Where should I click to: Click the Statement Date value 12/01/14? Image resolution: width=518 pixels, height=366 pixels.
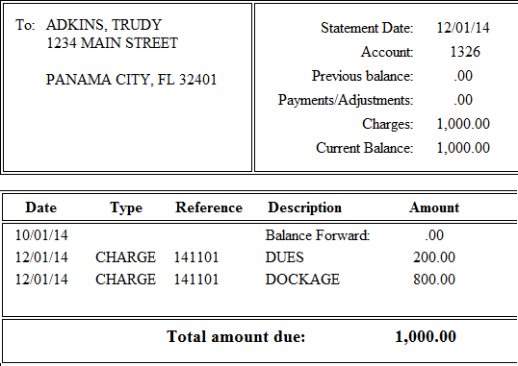(x=463, y=28)
